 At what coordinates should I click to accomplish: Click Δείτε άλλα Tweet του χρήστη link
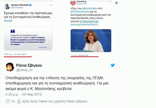(x=55, y=101)
